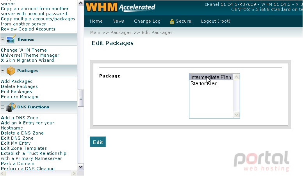Open Add Packages link
The image size is (303, 176).
click(17, 81)
